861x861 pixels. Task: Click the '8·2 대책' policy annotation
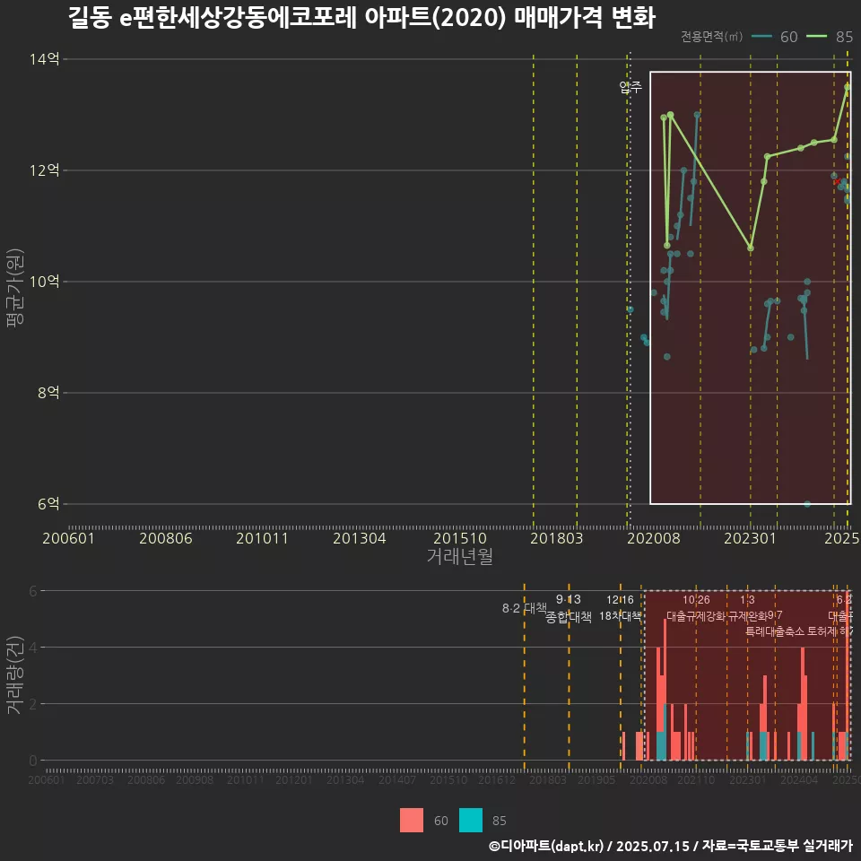[524, 608]
